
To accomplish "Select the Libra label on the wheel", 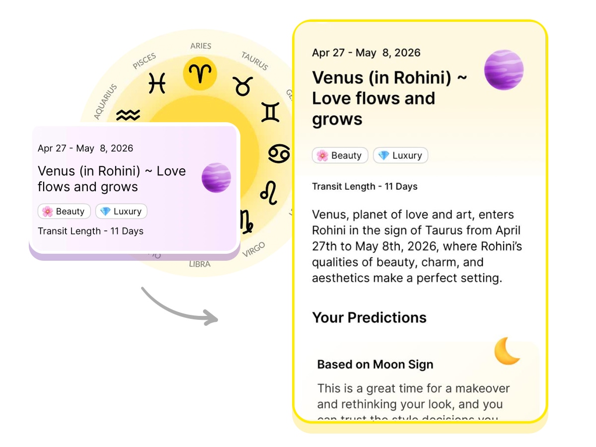I will pos(200,264).
